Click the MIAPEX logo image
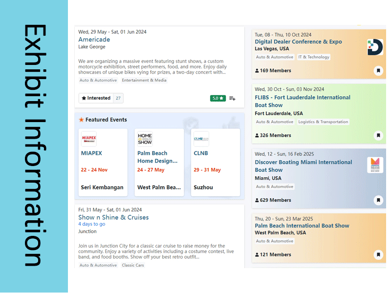 (x=89, y=139)
